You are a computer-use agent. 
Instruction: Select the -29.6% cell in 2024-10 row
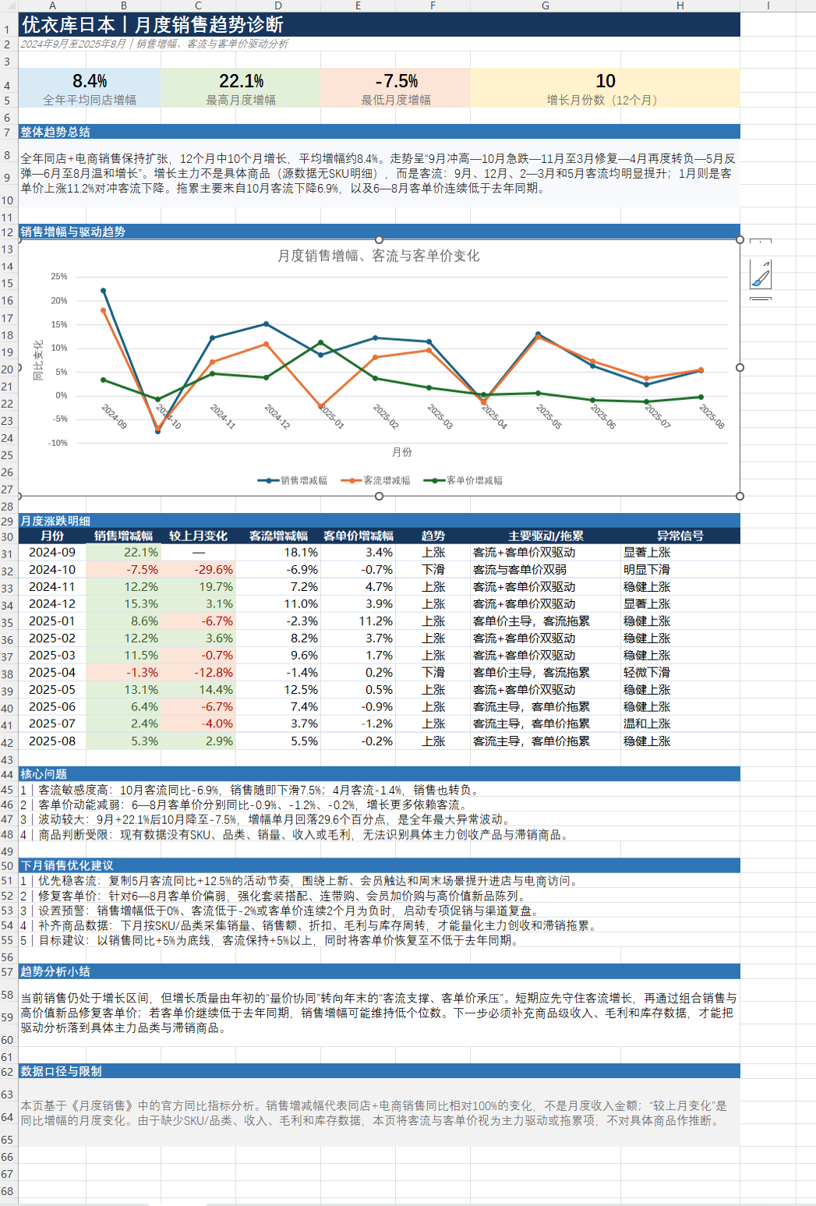pyautogui.click(x=199, y=570)
